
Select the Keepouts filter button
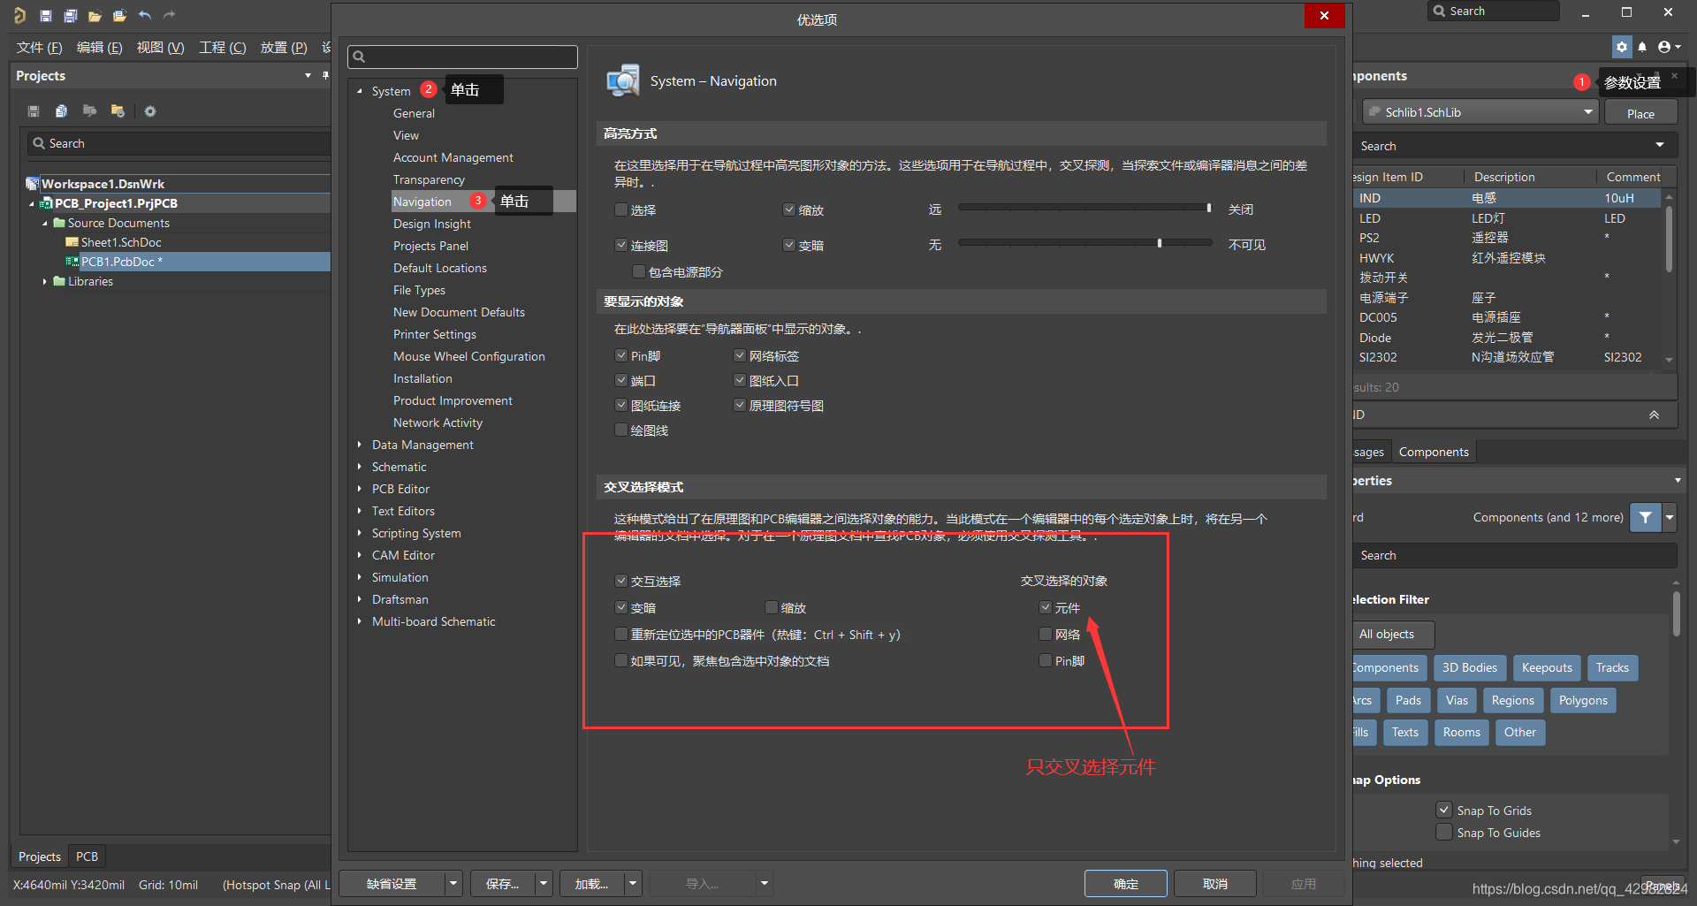[1547, 667]
